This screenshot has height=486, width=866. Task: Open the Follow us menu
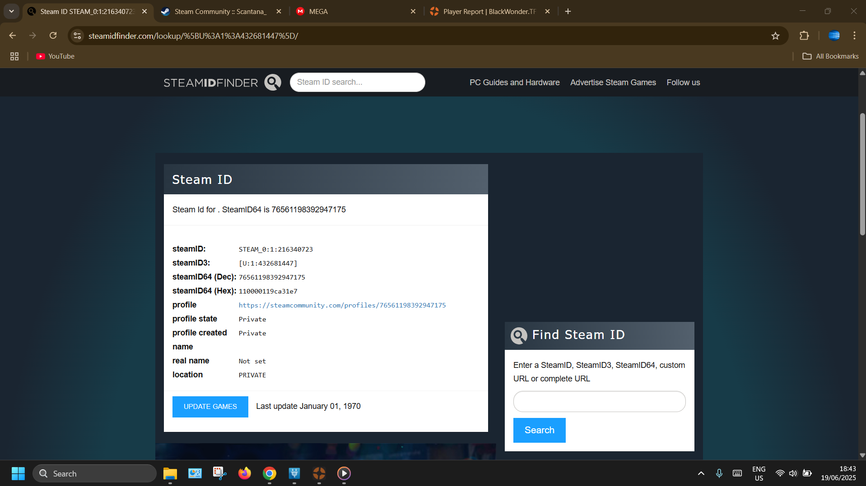coord(683,83)
